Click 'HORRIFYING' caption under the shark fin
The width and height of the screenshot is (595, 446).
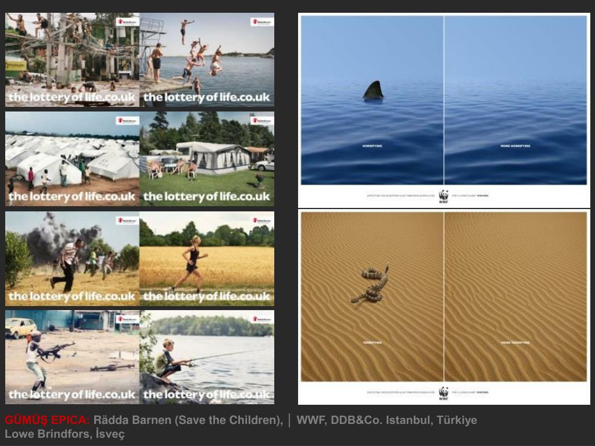(x=372, y=146)
